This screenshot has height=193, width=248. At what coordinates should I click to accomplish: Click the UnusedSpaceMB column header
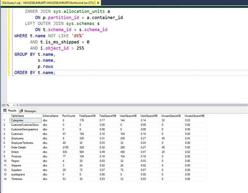[x=195, y=116]
